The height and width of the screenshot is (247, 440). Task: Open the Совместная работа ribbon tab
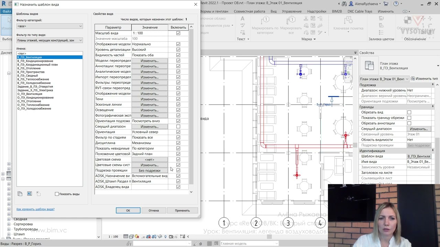click(x=249, y=11)
